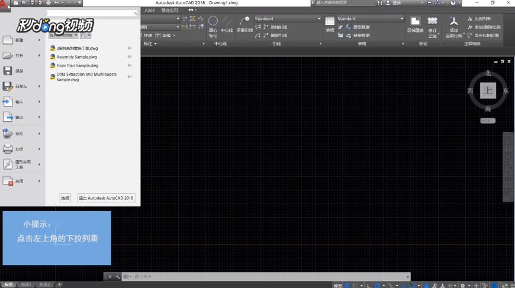Click the 圆心标记 (Center Mark) tool

[213, 27]
